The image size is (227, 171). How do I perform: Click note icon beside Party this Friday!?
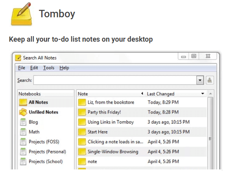tap(82, 112)
